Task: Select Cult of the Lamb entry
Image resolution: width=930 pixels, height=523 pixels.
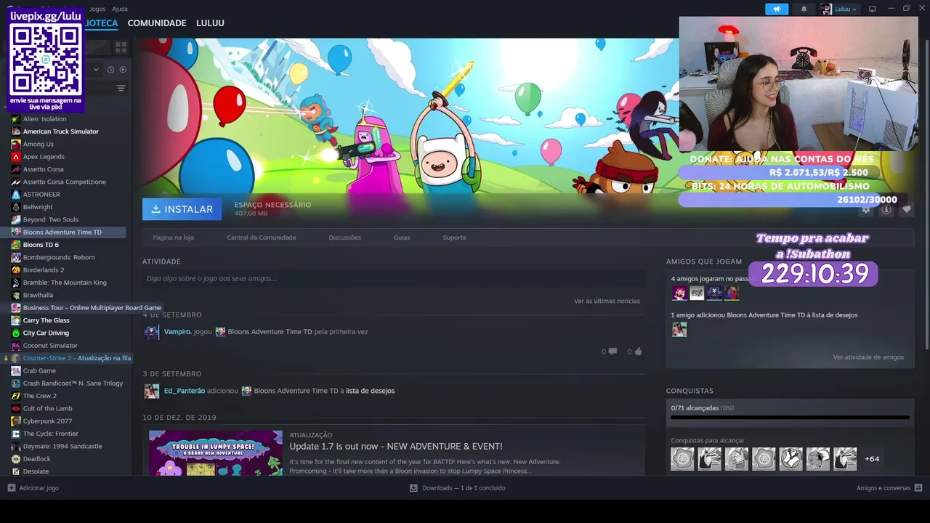Action: (x=47, y=408)
